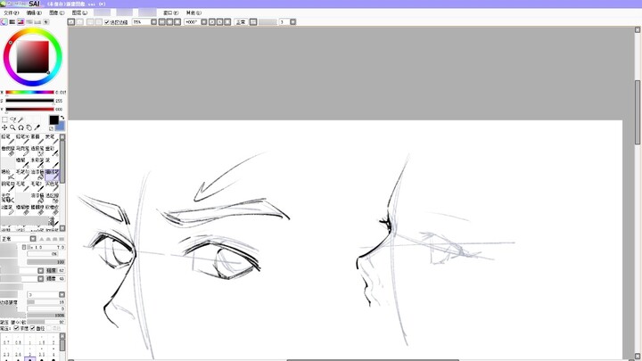This screenshot has height=361, width=642.
Task: Adjust the red value slider marked 000
Action: point(29,110)
